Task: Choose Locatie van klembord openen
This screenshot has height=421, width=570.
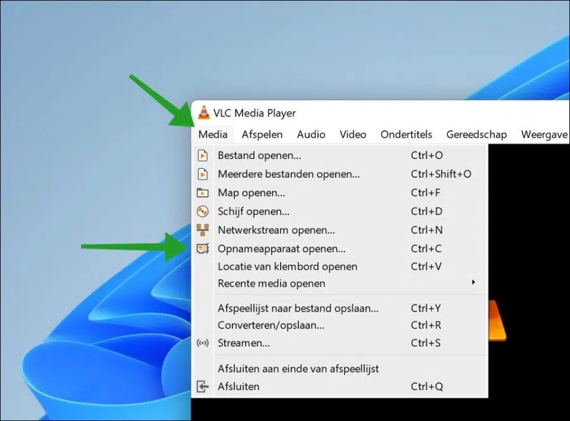Action: point(339,267)
